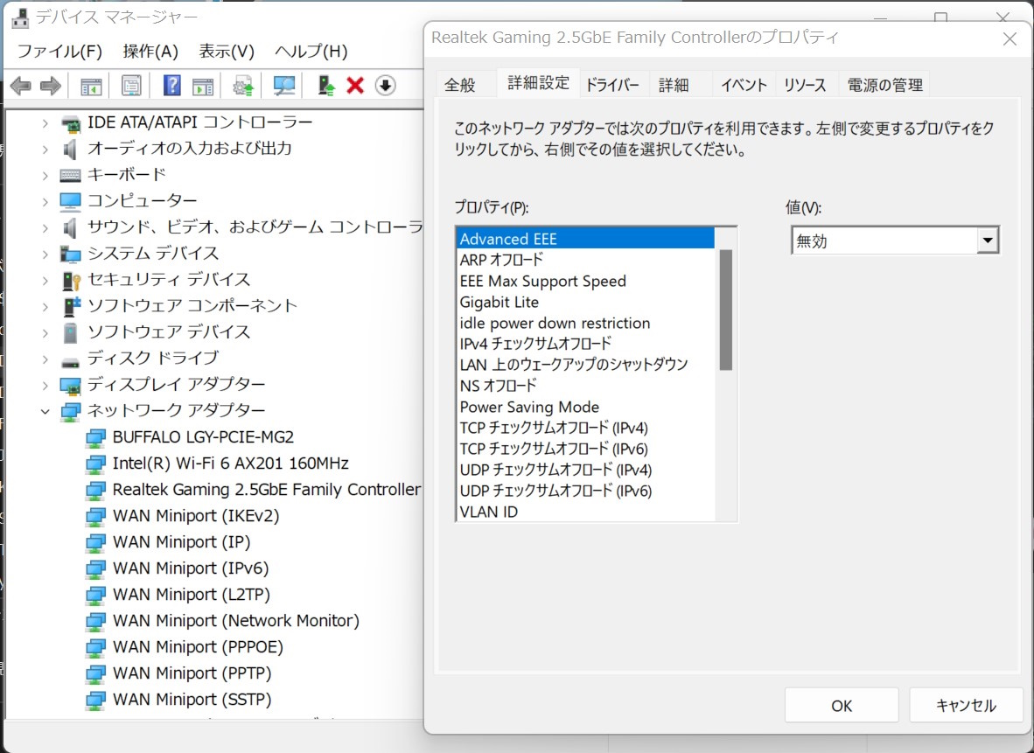Open the ファイル(F) menu
This screenshot has width=1034, height=753.
point(59,52)
